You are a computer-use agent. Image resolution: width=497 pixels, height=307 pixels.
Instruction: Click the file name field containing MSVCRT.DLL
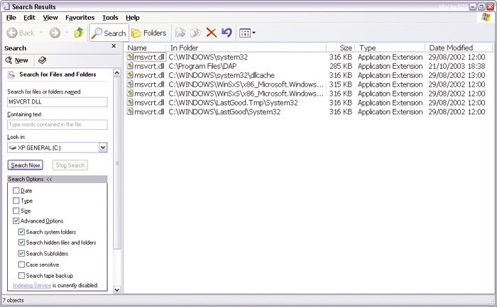58,102
